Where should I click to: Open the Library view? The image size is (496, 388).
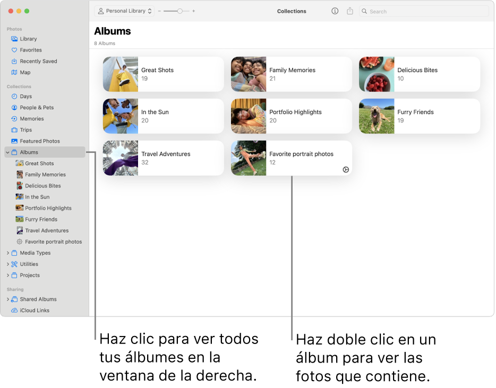point(27,39)
